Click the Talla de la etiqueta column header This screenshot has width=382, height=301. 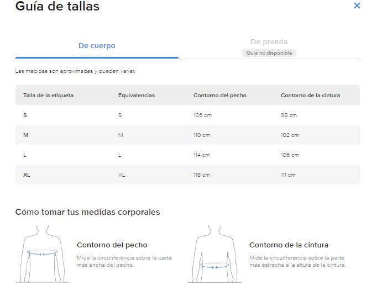(x=48, y=96)
